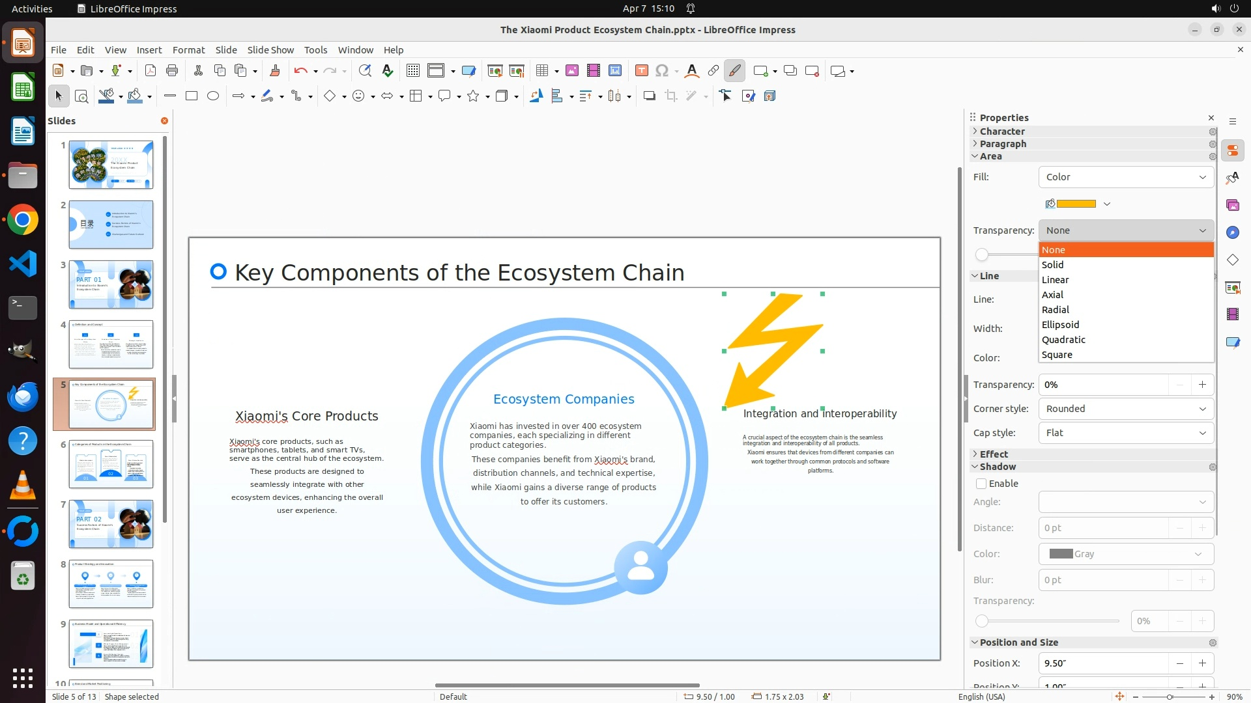Click the Insert Text Box icon
This screenshot has width=1251, height=703.
(x=641, y=71)
